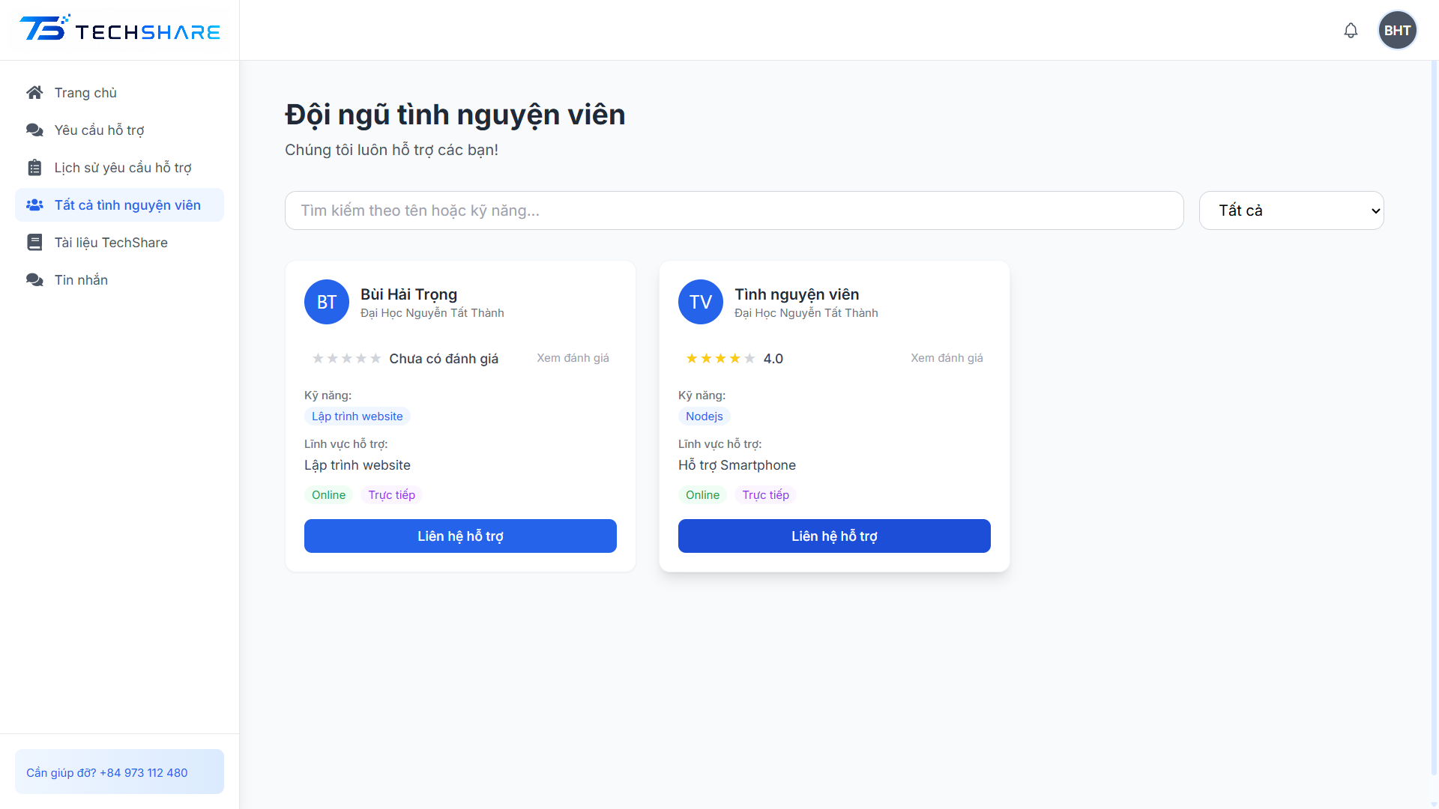Open Tin nhắn messages page

119,279
